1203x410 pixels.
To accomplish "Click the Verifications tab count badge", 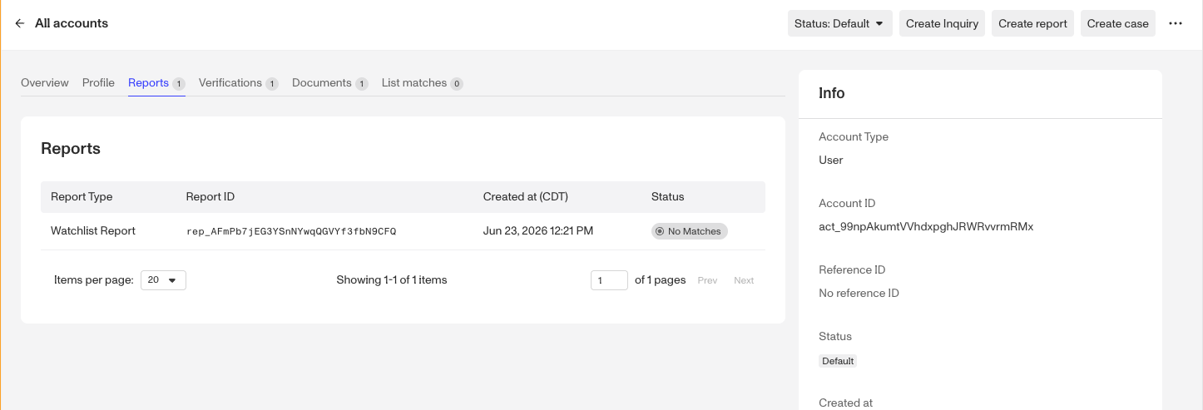I will click(x=272, y=83).
